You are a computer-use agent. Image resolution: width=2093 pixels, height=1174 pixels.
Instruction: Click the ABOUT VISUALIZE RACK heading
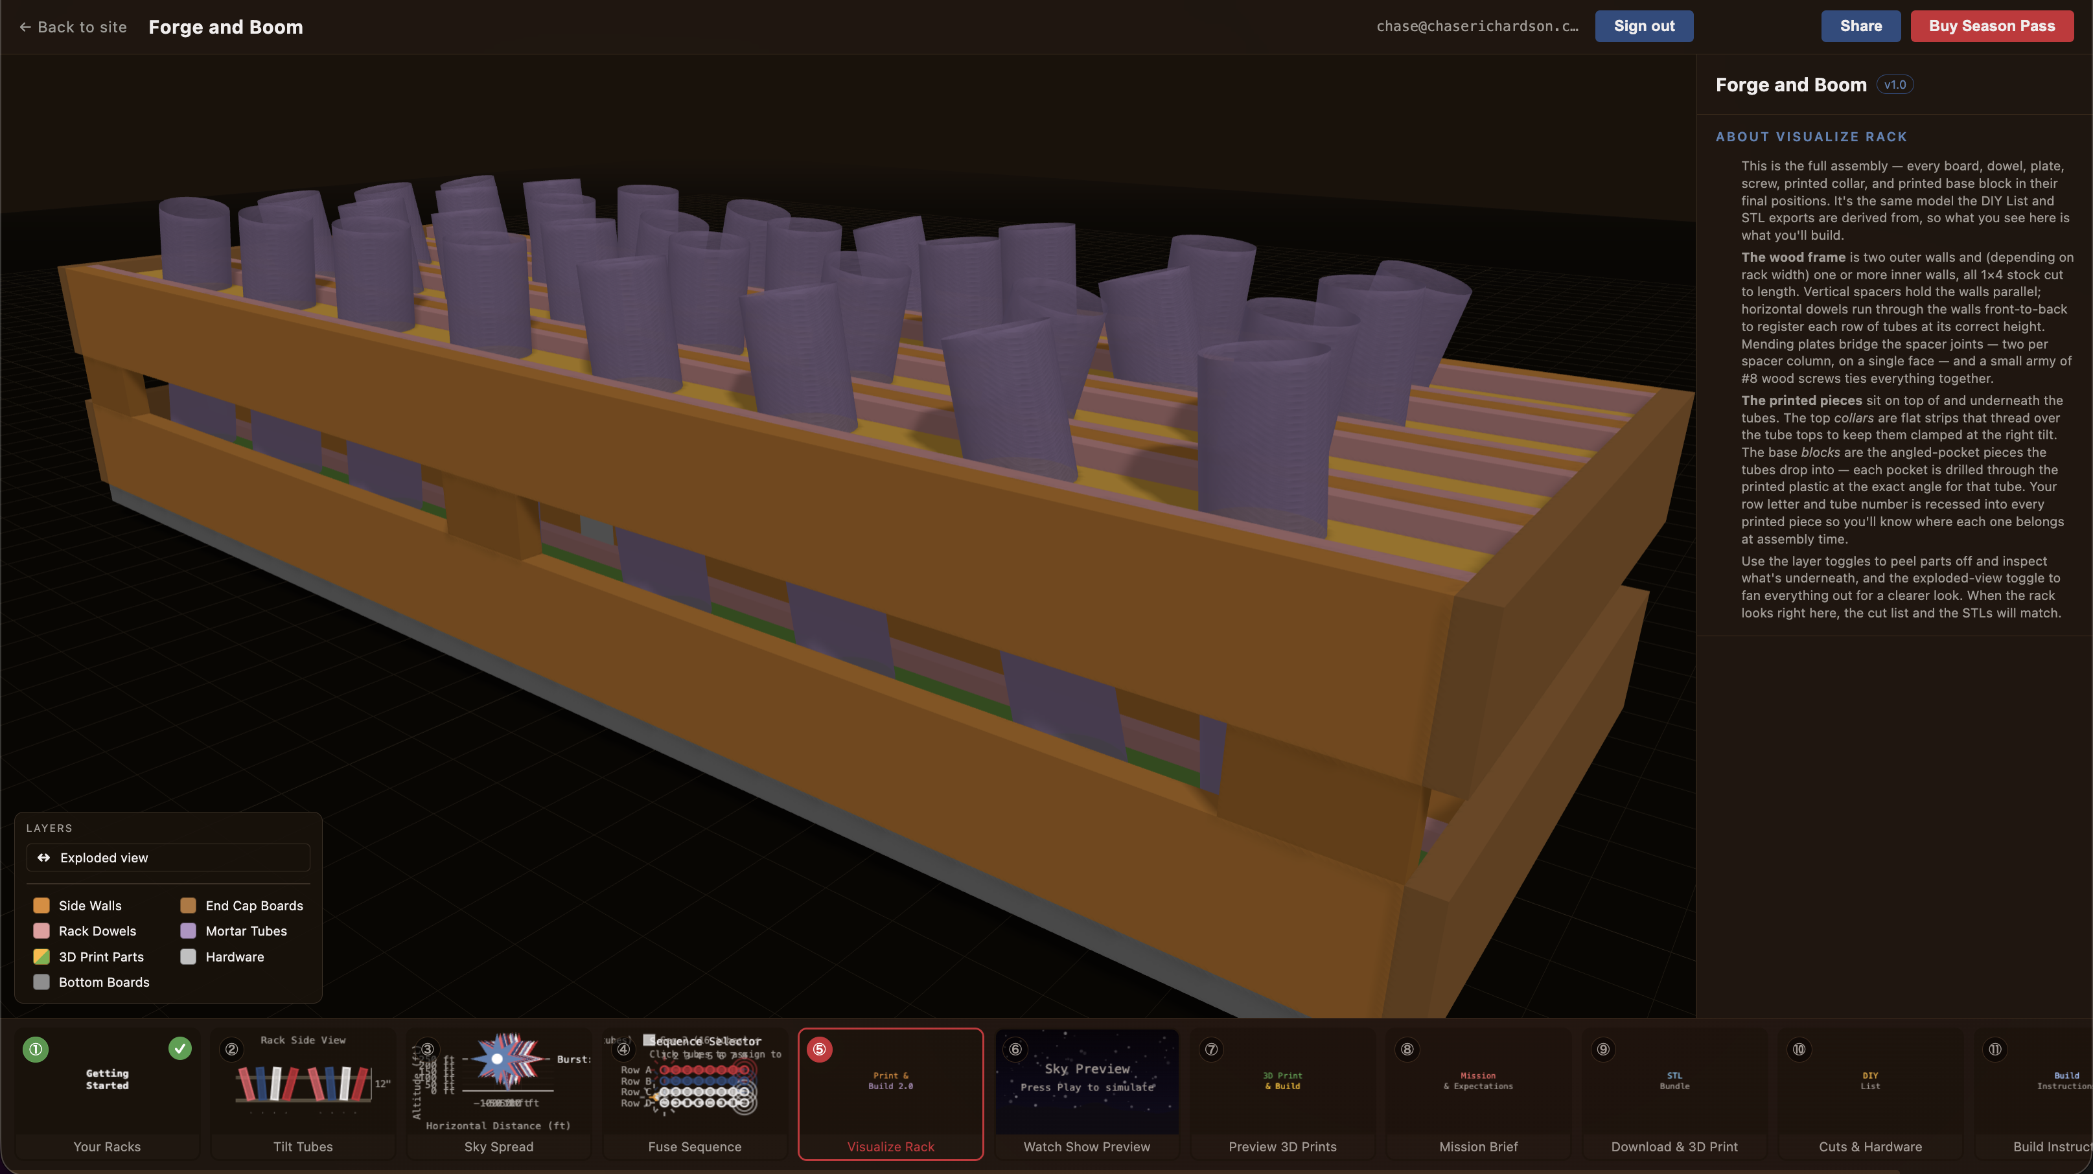click(1811, 137)
